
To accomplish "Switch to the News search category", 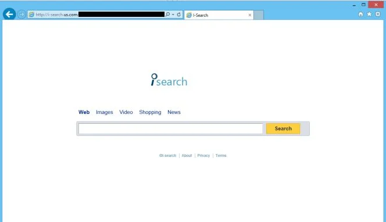I will click(x=174, y=112).
